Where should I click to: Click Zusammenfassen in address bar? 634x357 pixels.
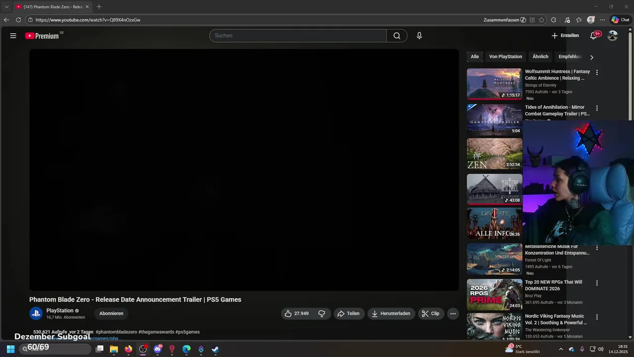point(505,20)
